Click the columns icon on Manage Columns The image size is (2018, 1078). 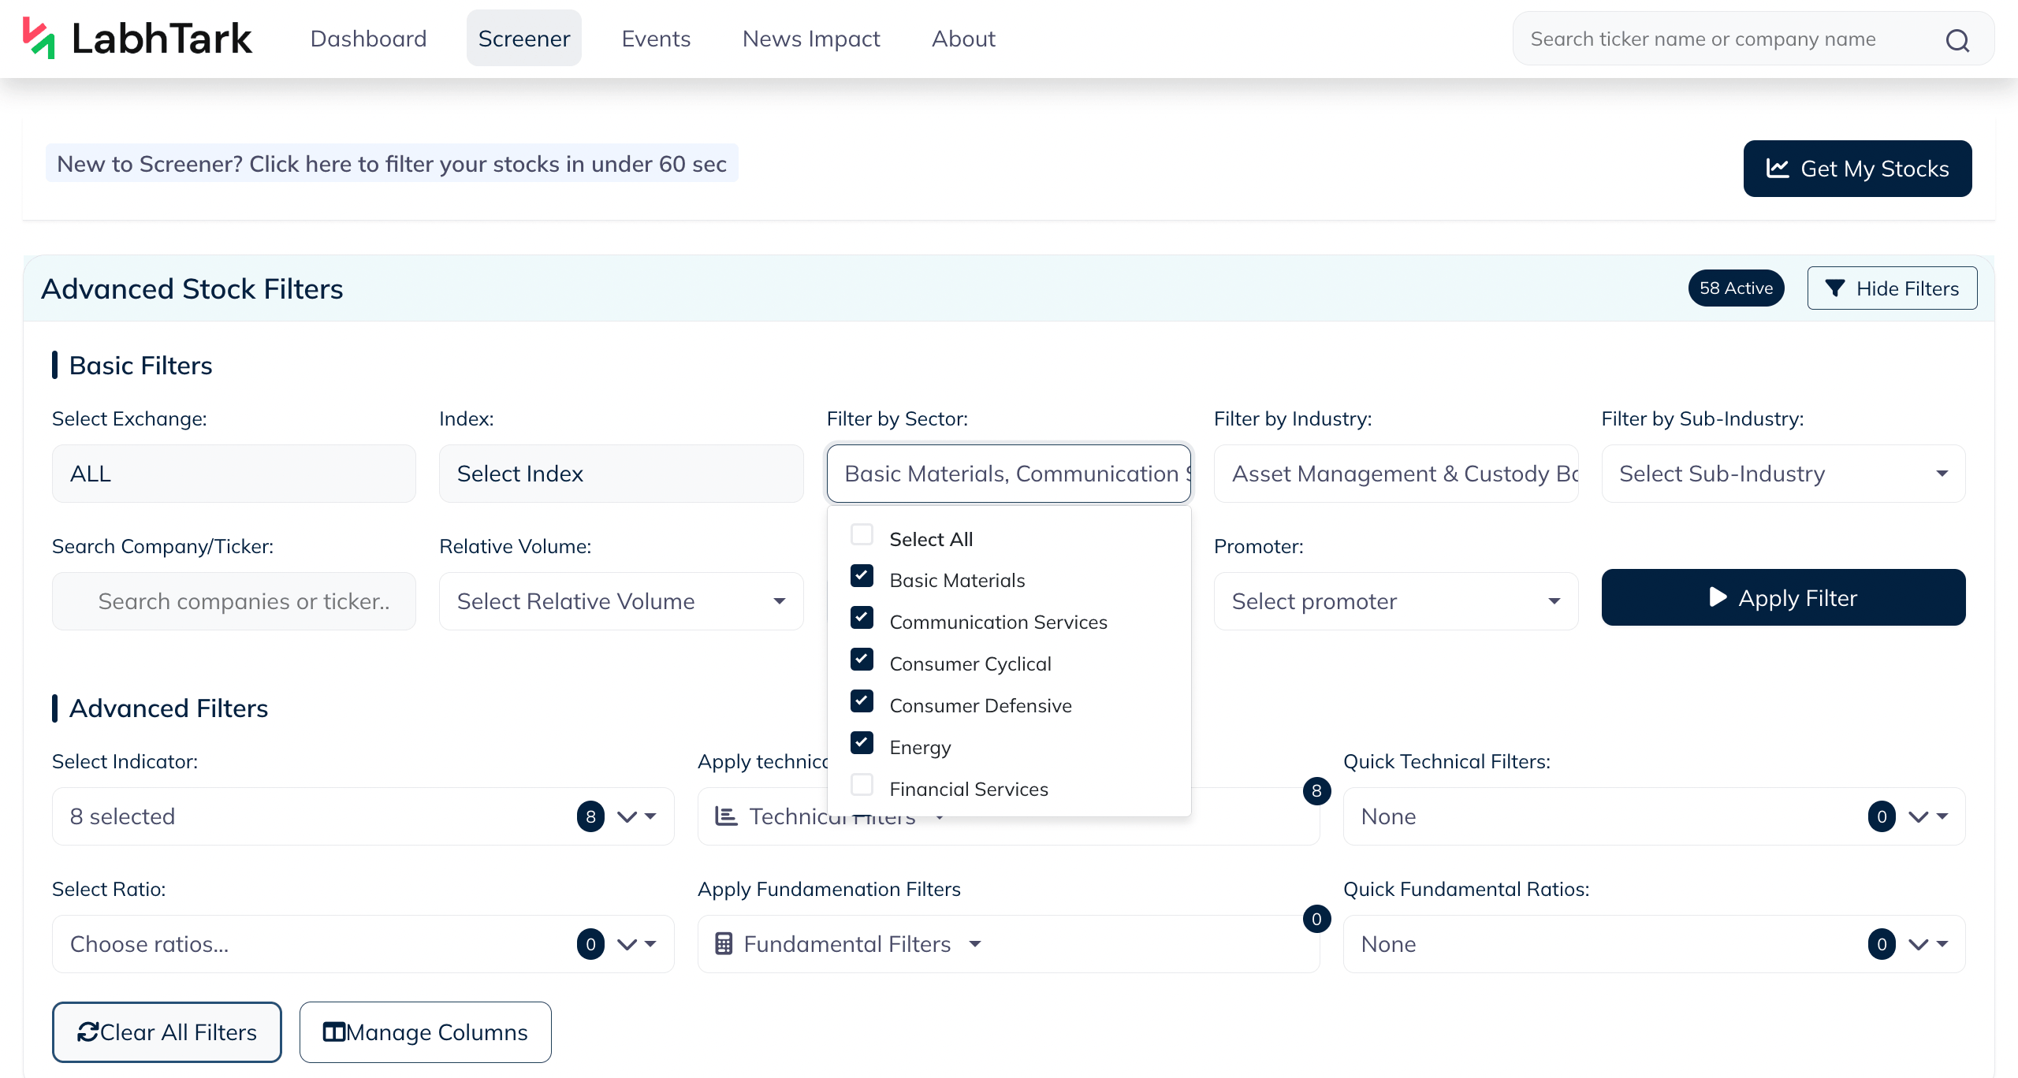[x=334, y=1032]
